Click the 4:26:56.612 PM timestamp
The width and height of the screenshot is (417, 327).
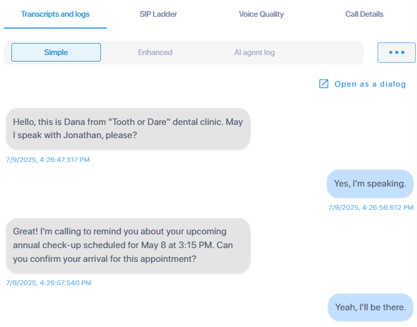[x=371, y=207]
